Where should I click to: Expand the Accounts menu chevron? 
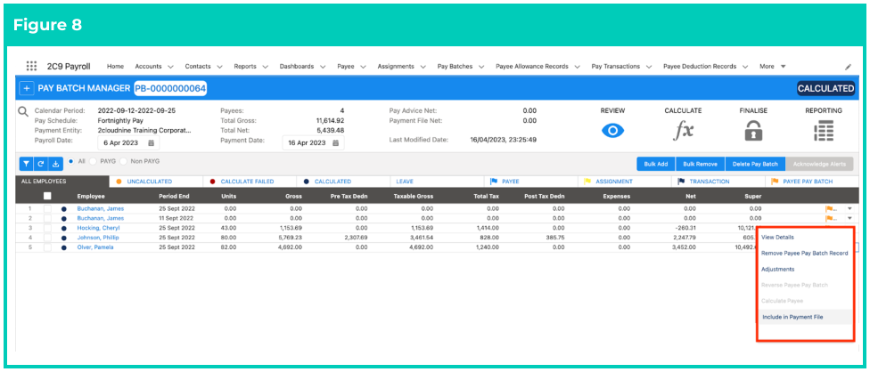170,67
